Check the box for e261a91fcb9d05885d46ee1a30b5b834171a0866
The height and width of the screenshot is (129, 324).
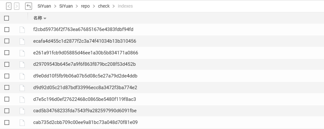(x=7, y=53)
